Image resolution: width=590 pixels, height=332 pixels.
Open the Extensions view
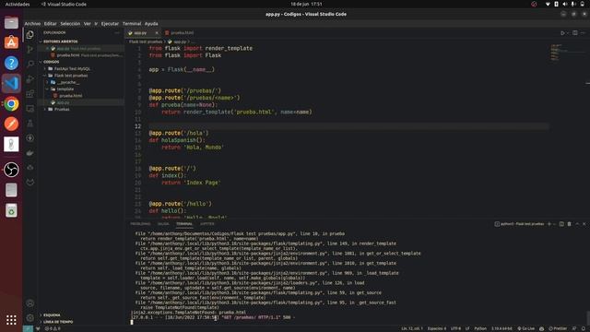[x=30, y=94]
